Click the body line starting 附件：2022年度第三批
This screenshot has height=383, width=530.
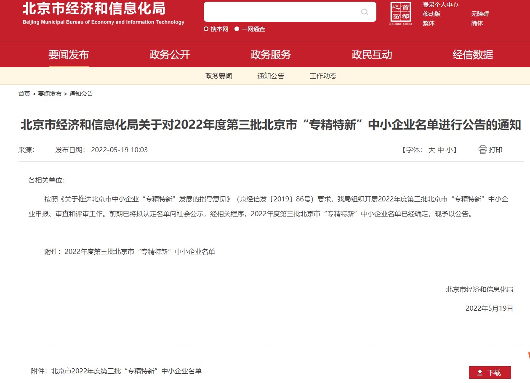tap(130, 252)
